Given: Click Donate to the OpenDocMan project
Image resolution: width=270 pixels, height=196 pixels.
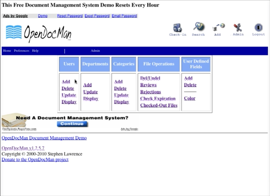Looking at the screenshot, I should coord(35,159).
